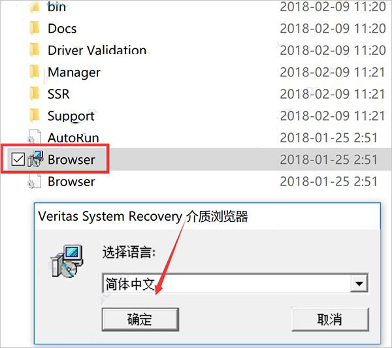Uncheck the checkbox beside Browser
Viewport: 392px width, 348px height.
18,159
